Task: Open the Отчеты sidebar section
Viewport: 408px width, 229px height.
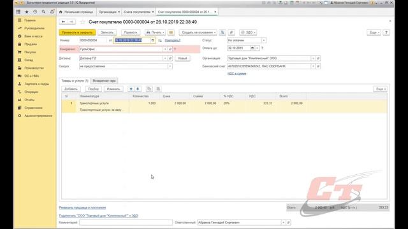Action: pos(29,100)
